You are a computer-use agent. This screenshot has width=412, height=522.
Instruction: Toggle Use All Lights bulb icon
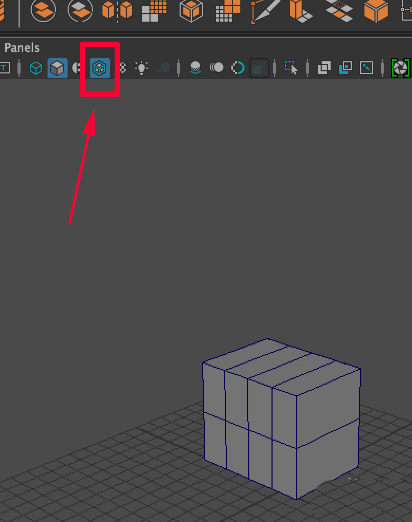(142, 68)
